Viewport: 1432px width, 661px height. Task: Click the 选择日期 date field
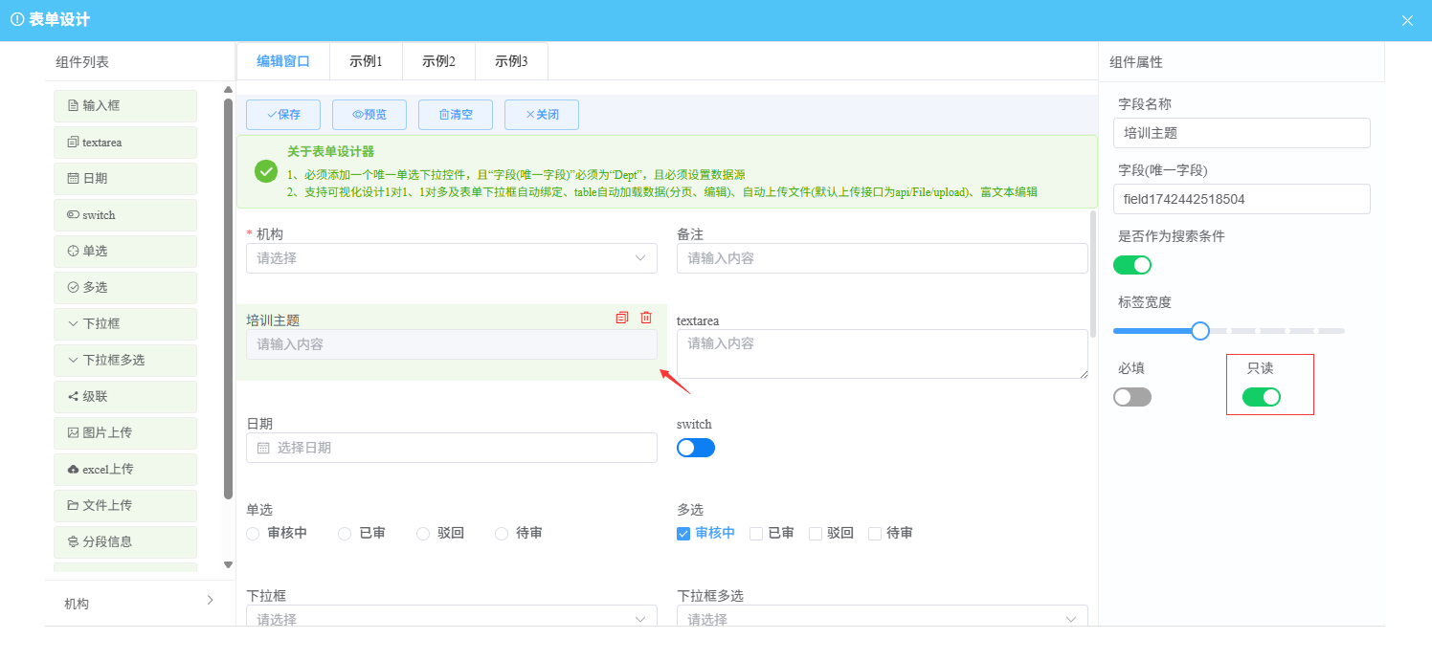(452, 448)
